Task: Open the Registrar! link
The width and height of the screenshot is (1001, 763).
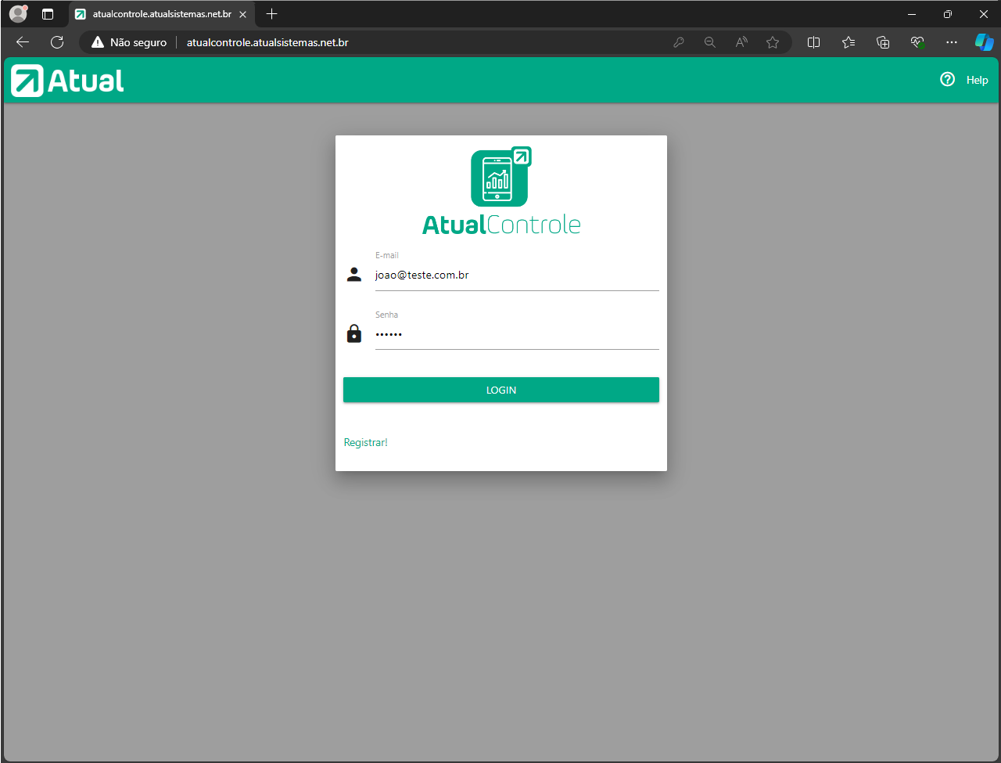Action: click(366, 442)
